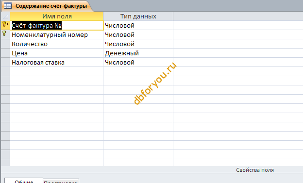This screenshot has width=303, height=183.
Task: Open the data type dropdown for Количество
Action: point(138,44)
